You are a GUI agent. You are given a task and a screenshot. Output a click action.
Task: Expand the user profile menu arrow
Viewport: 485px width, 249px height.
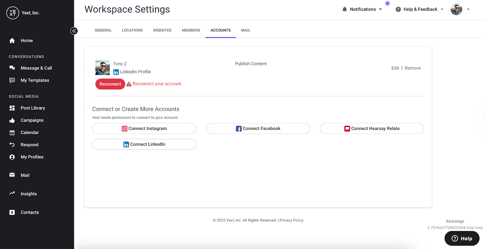point(468,9)
